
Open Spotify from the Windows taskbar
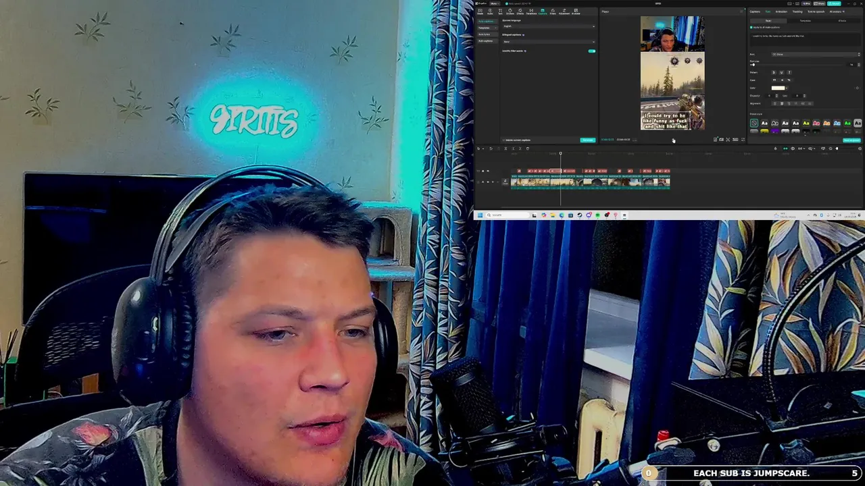point(597,215)
